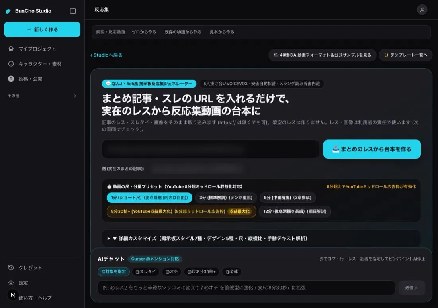Click the round N badge icon
This screenshot has height=308, width=438.
(13, 295)
